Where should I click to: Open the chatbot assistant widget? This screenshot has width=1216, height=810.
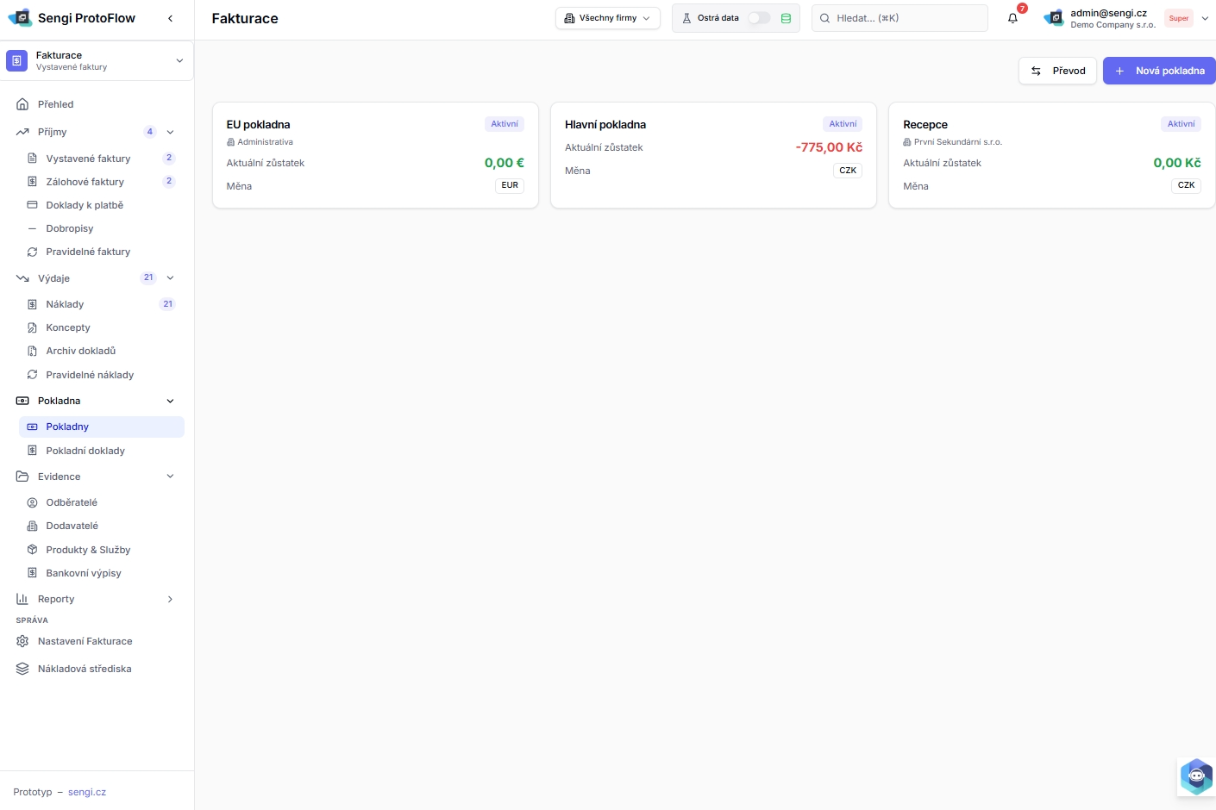pyautogui.click(x=1195, y=776)
